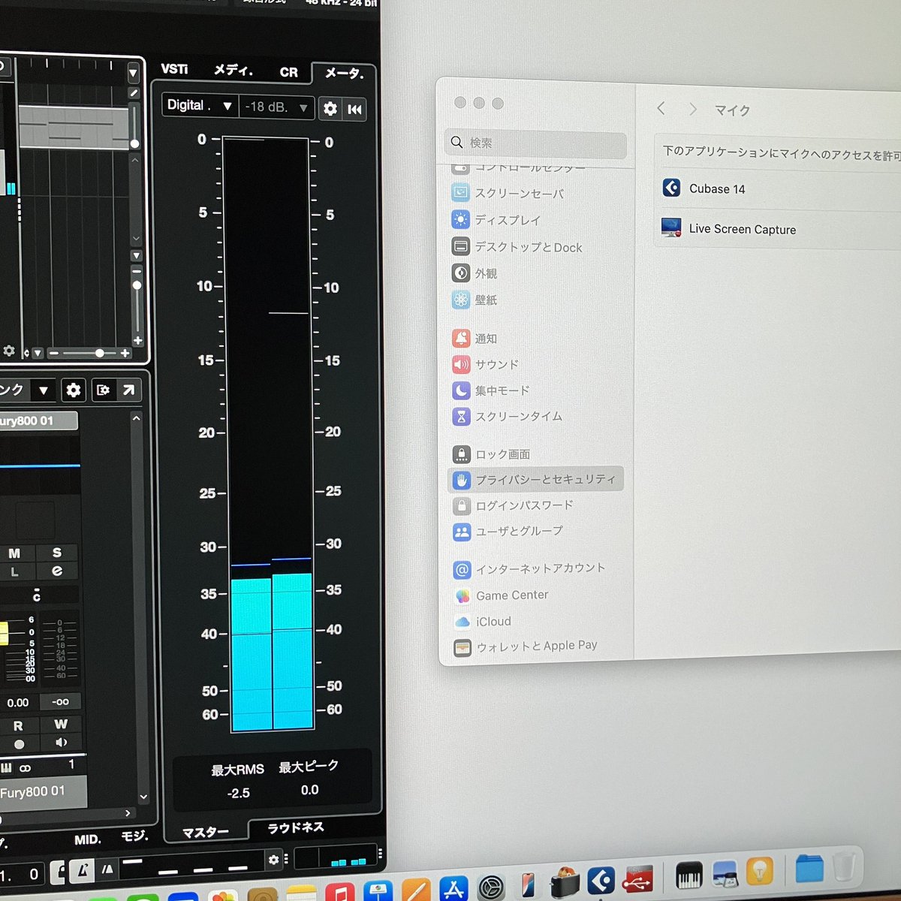Viewport: 901px width, 901px height.
Task: Open the Digital scale dropdown
Action: pyautogui.click(x=199, y=106)
